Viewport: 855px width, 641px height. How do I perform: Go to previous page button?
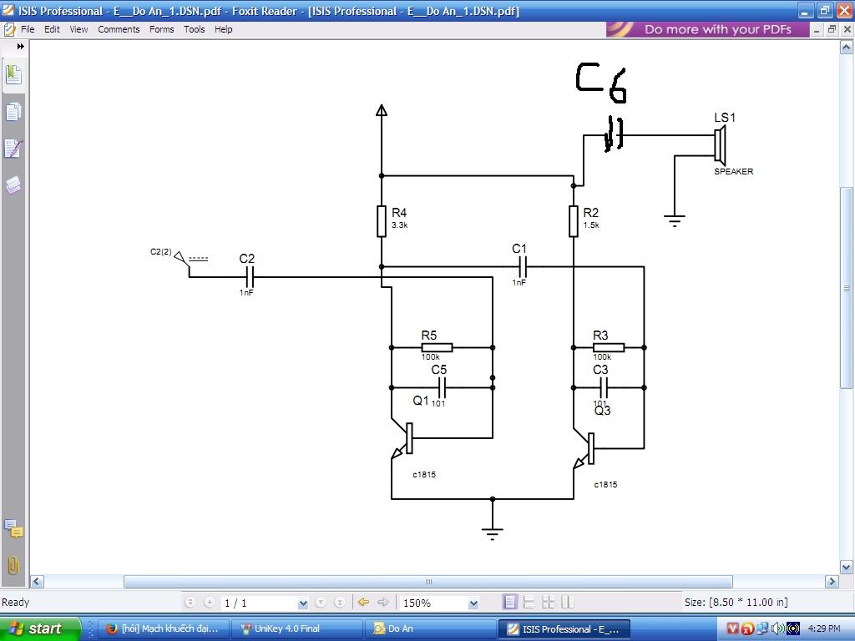pyautogui.click(x=210, y=603)
